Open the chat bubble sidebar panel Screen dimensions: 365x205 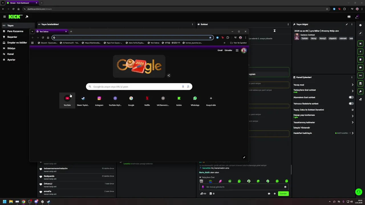[360, 67]
